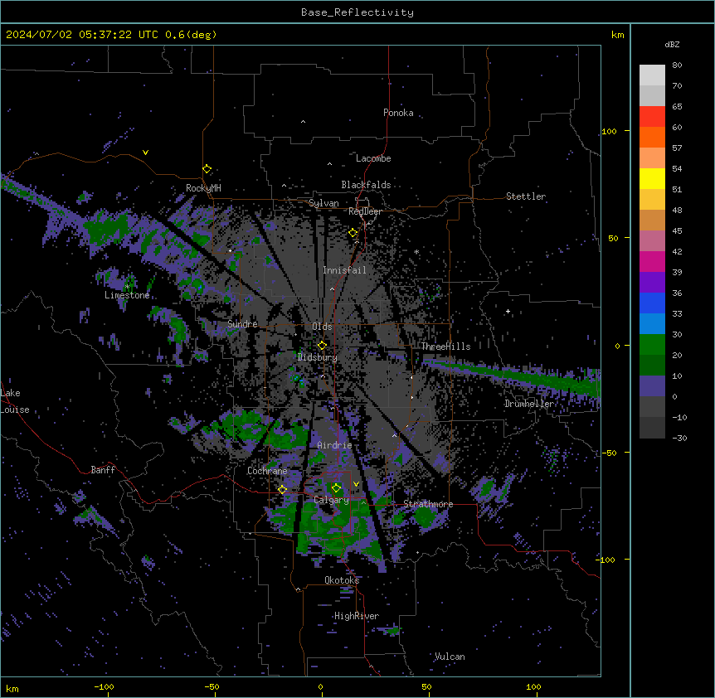Click the Drumheller label
Image resolution: width=715 pixels, height=698 pixels.
529,404
